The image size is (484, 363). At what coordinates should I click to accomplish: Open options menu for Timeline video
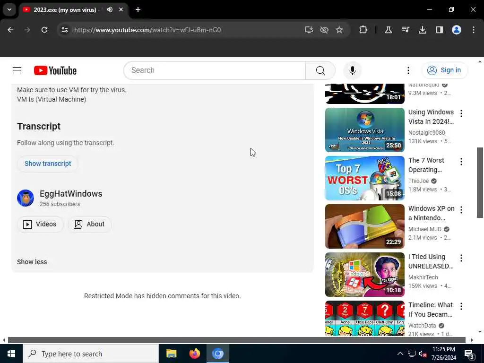[x=461, y=306]
